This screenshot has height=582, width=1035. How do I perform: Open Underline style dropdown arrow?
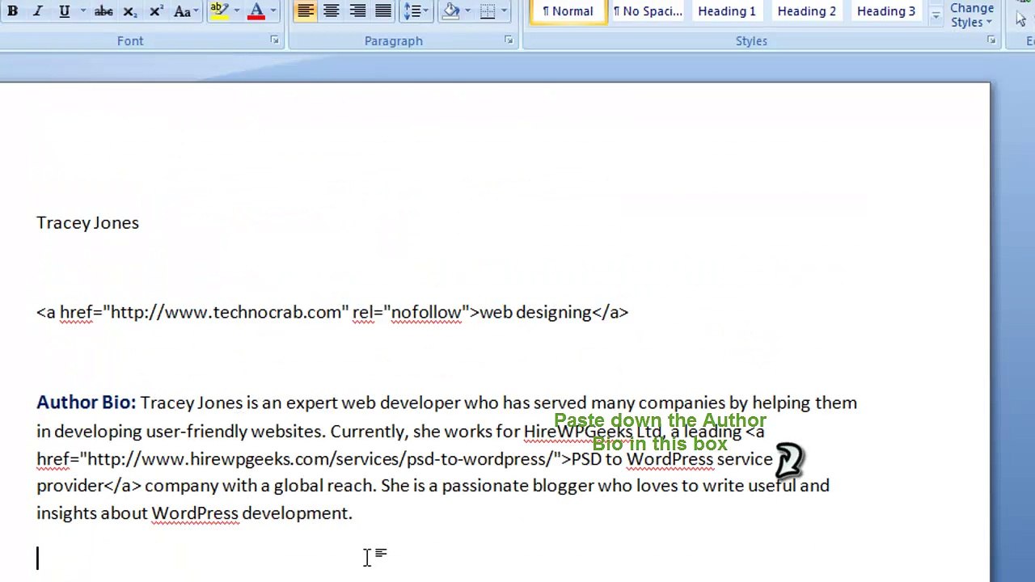pos(82,11)
